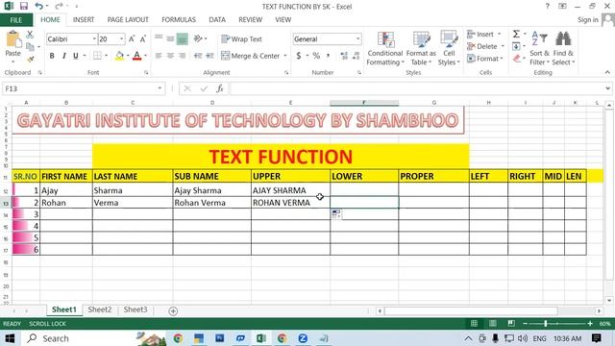615x346 pixels.
Task: Click the Redo arrow icon
Action: [x=59, y=6]
